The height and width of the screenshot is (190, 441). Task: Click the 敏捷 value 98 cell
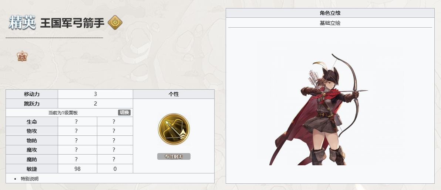78,169
